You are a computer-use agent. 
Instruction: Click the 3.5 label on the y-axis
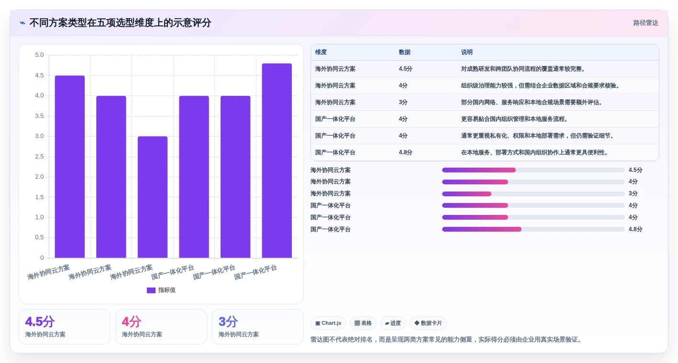pyautogui.click(x=39, y=116)
